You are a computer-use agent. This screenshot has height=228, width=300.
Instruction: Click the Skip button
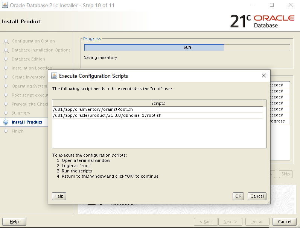pyautogui.click(x=285, y=174)
